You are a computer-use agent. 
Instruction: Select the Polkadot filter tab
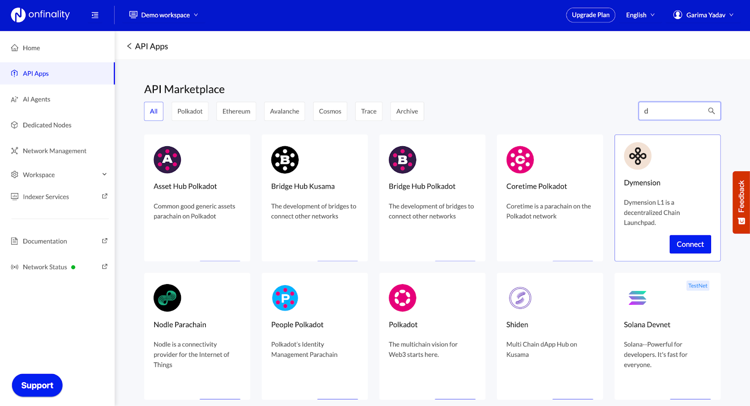pyautogui.click(x=190, y=112)
